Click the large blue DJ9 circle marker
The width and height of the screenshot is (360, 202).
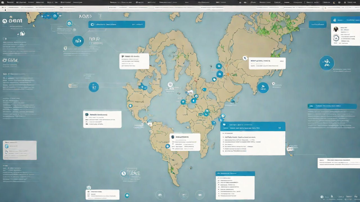[78, 41]
